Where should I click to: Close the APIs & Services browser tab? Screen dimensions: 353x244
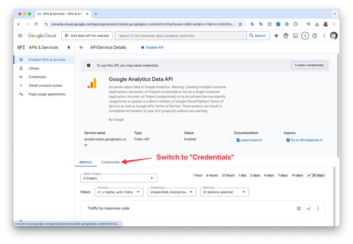click(87, 14)
